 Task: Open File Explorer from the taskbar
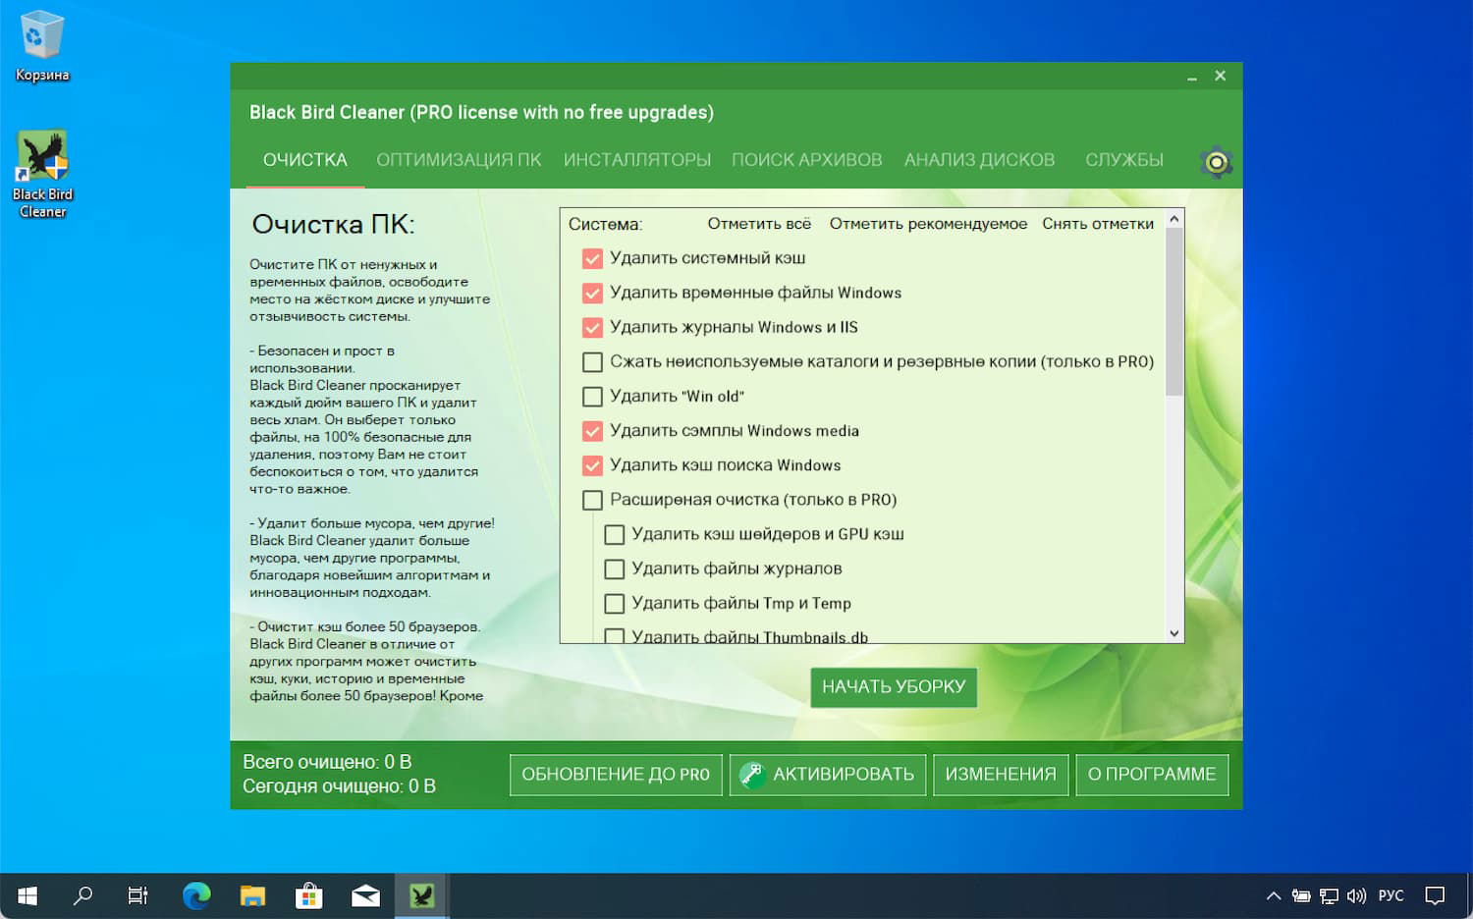coord(253,895)
